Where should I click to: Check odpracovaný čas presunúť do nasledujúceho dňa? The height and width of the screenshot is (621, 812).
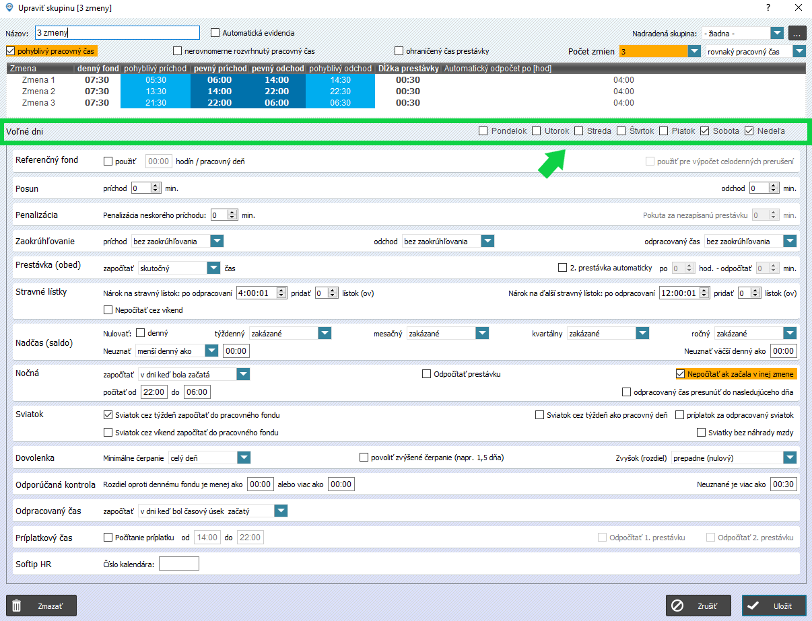click(627, 392)
